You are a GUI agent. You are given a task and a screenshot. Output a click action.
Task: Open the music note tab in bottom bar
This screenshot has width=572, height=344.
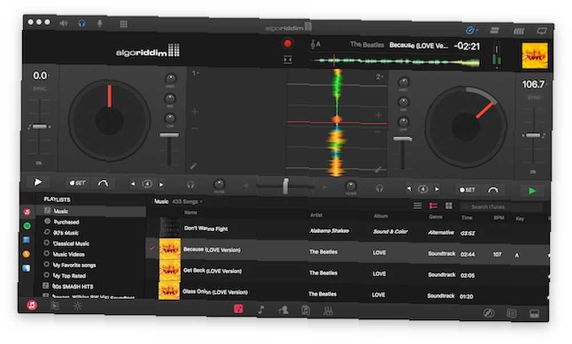[x=261, y=310]
